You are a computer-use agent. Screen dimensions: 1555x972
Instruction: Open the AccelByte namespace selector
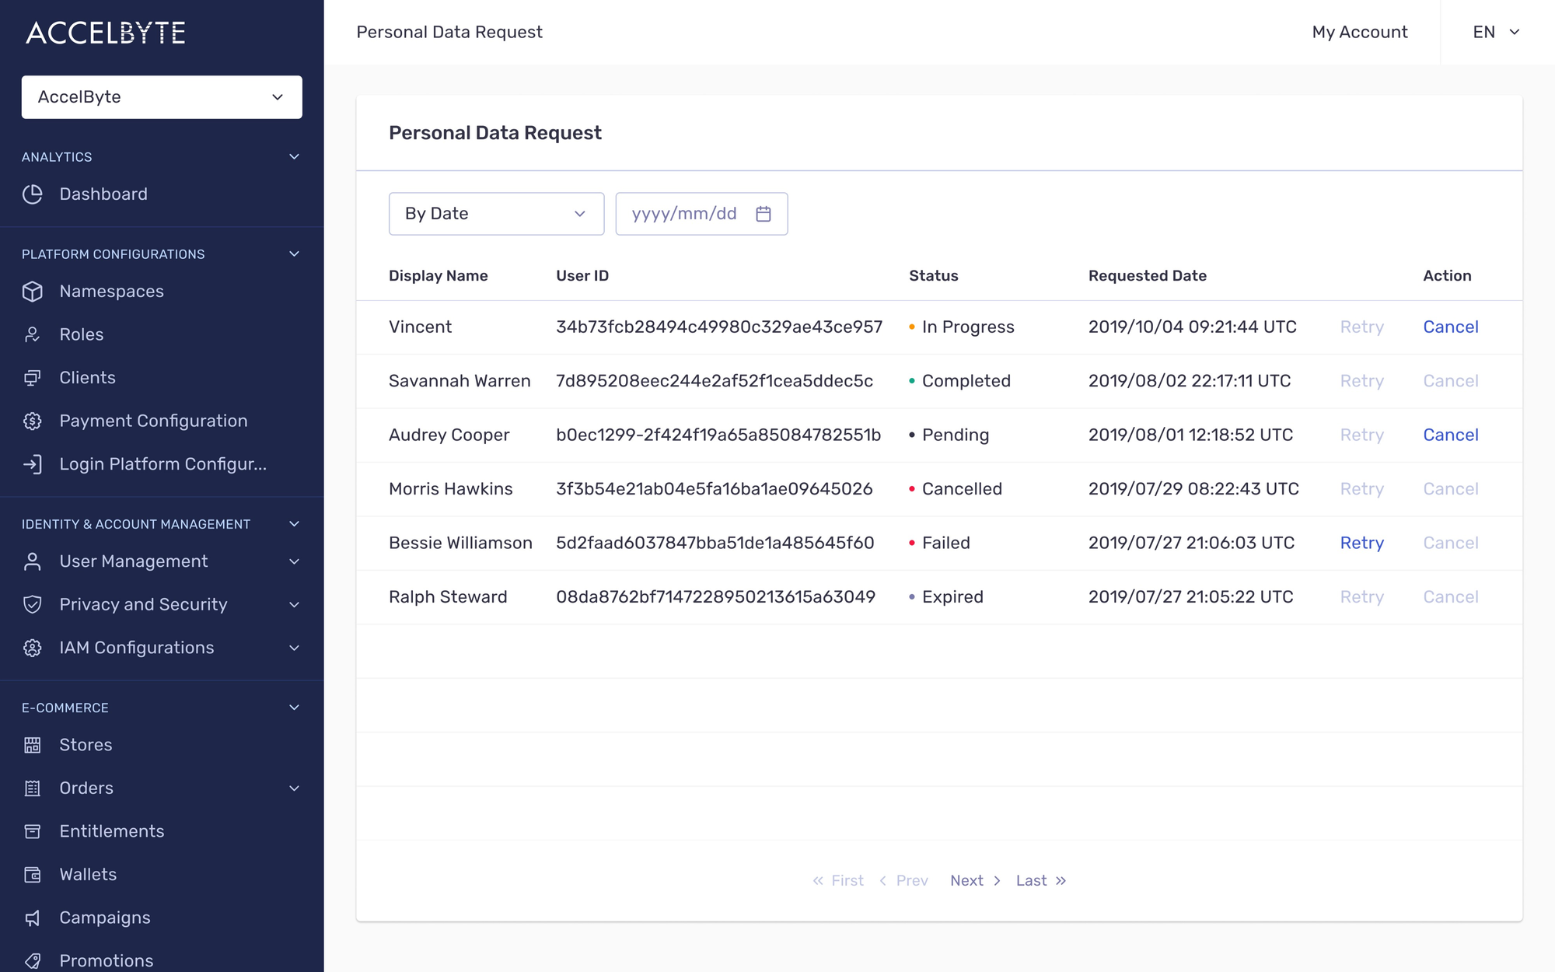[162, 97]
